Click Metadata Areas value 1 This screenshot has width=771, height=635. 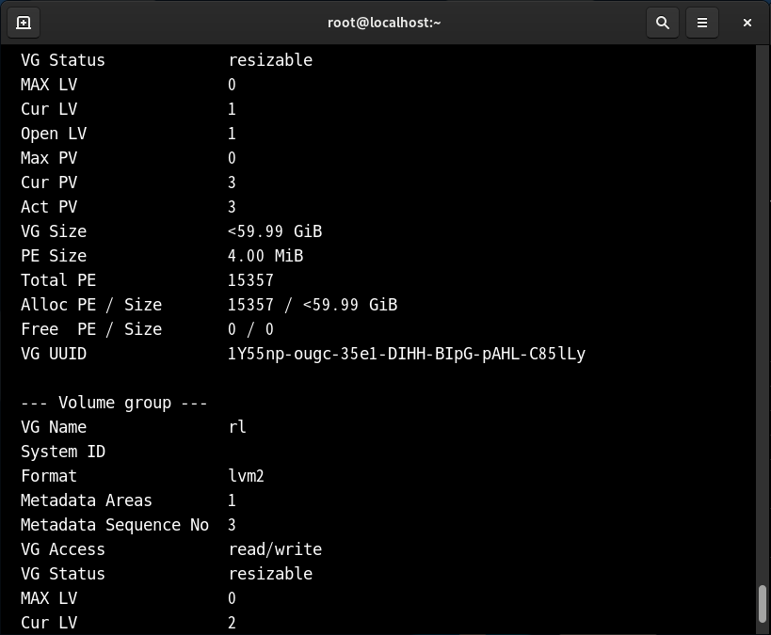(x=232, y=500)
